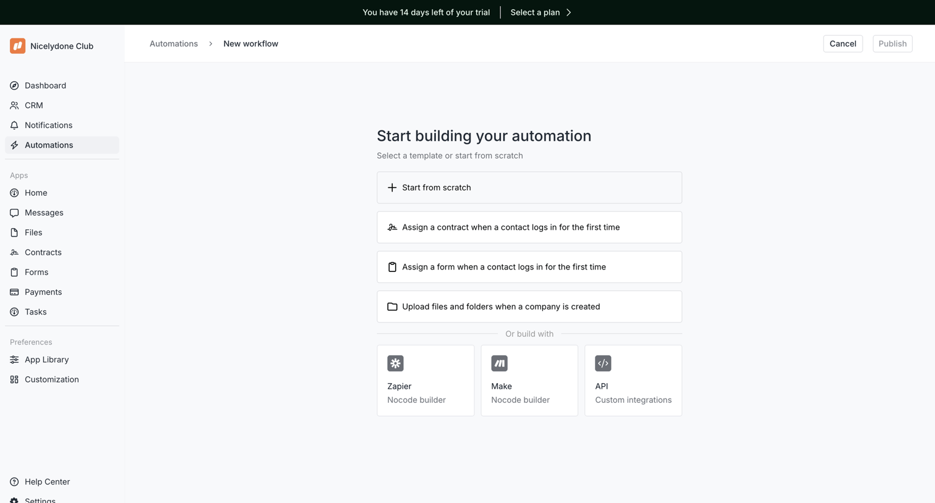Select the Contracts signature icon in sidebar
This screenshot has width=935, height=503.
pos(14,252)
